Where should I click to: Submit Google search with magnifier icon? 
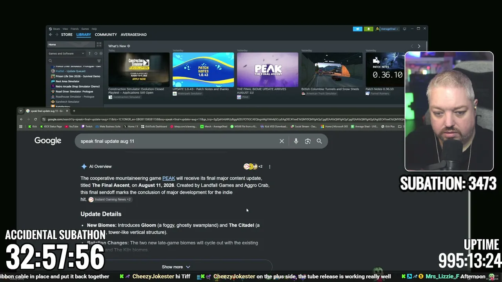[x=319, y=141]
